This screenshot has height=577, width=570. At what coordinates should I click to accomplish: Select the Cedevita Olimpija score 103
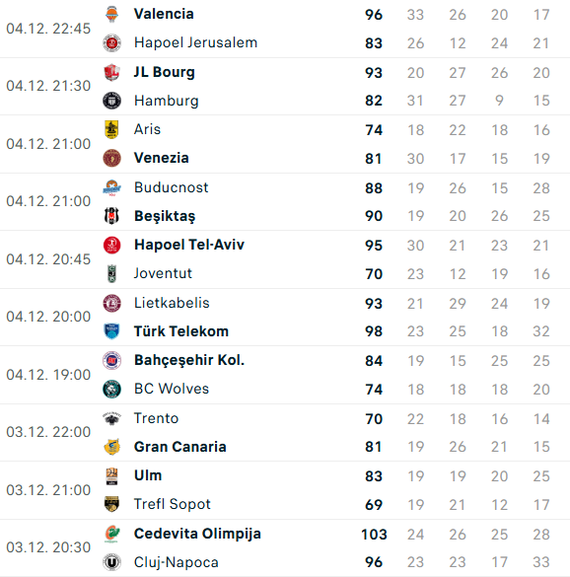(374, 535)
